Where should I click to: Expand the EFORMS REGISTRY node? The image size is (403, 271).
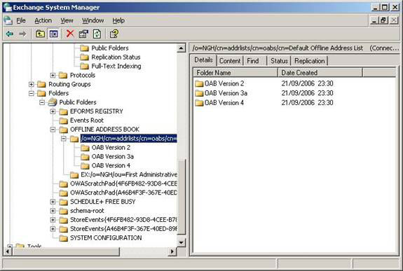[x=53, y=111]
